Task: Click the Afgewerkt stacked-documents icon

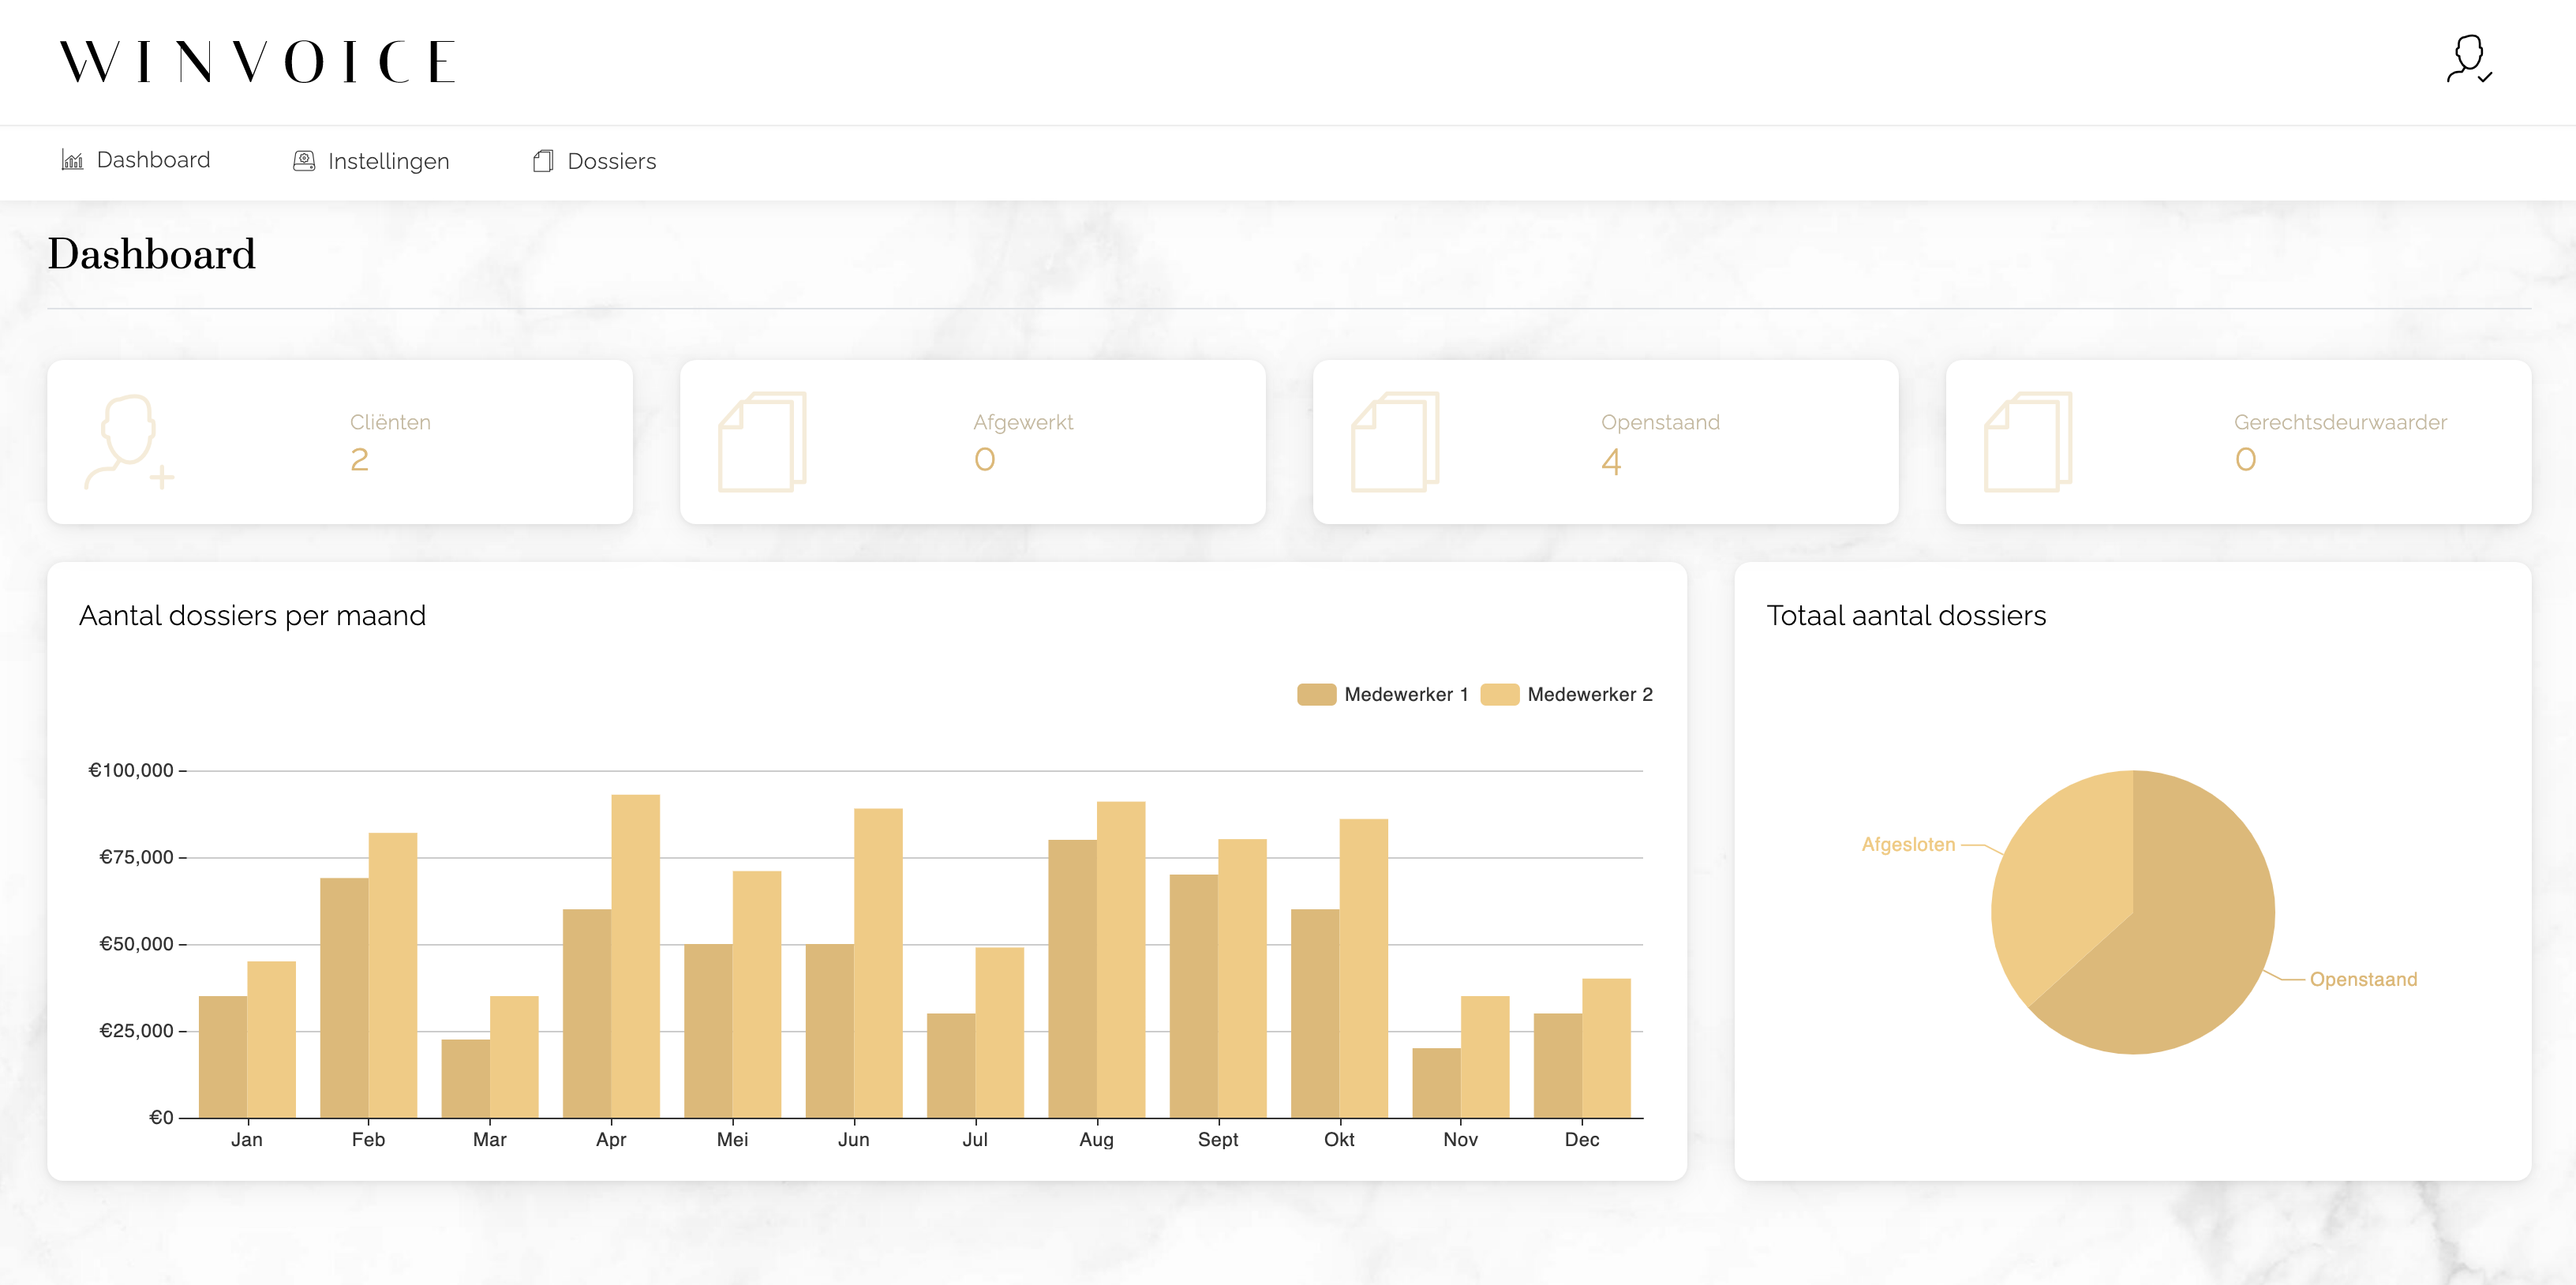Action: click(x=762, y=442)
